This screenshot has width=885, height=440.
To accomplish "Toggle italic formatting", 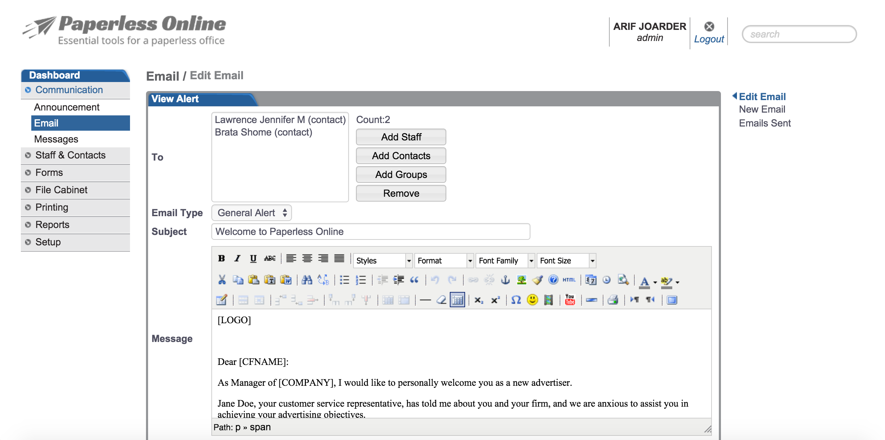I will click(x=237, y=259).
